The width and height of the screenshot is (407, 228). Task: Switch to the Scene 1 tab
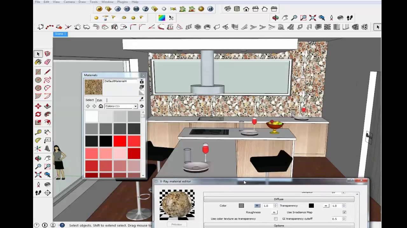point(60,34)
